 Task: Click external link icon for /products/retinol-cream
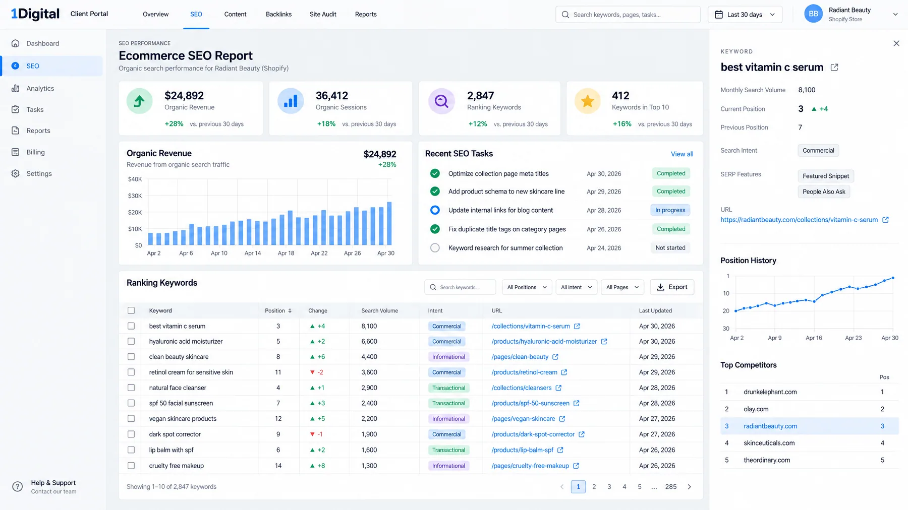pyautogui.click(x=564, y=372)
